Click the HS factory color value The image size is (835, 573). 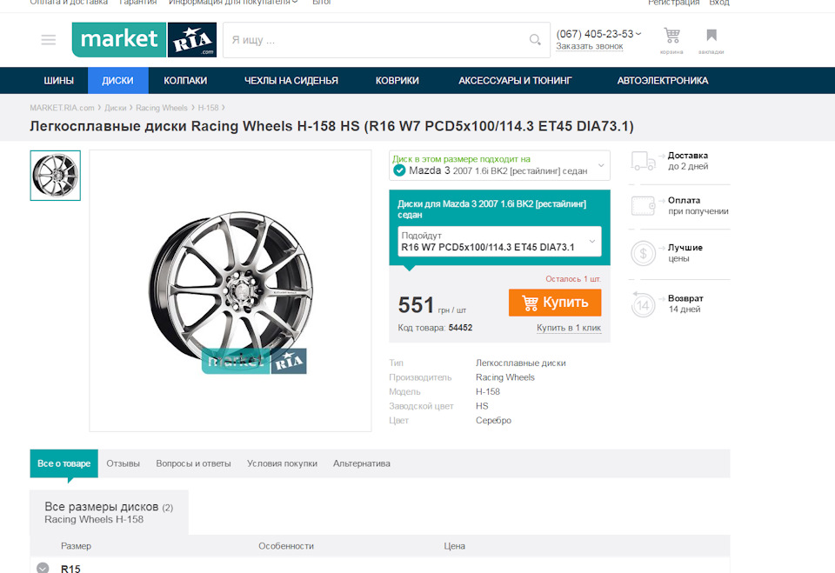point(481,406)
